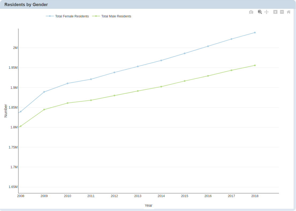Select the 2009 female residents data point
Image resolution: width=296 pixels, height=211 pixels.
coord(44,92)
